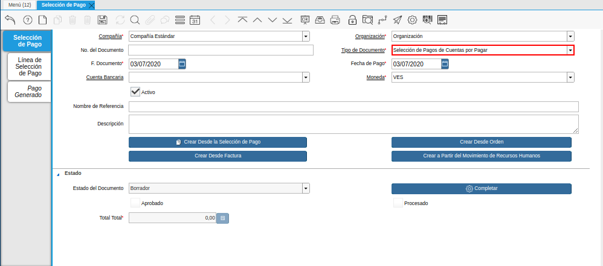Open the Compañía dropdown
603x266 pixels.
coord(306,36)
